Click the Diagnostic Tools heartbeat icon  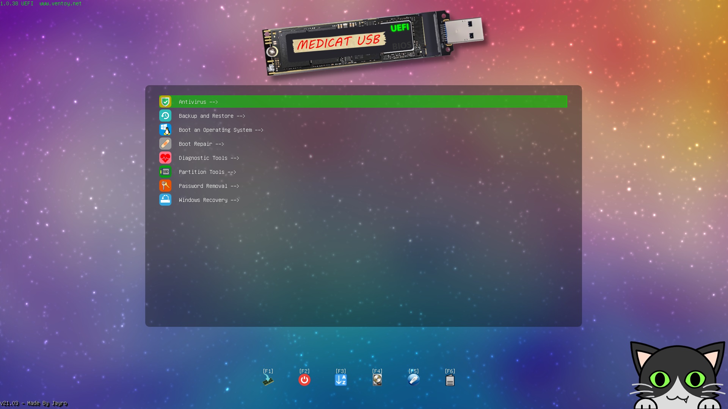(165, 158)
